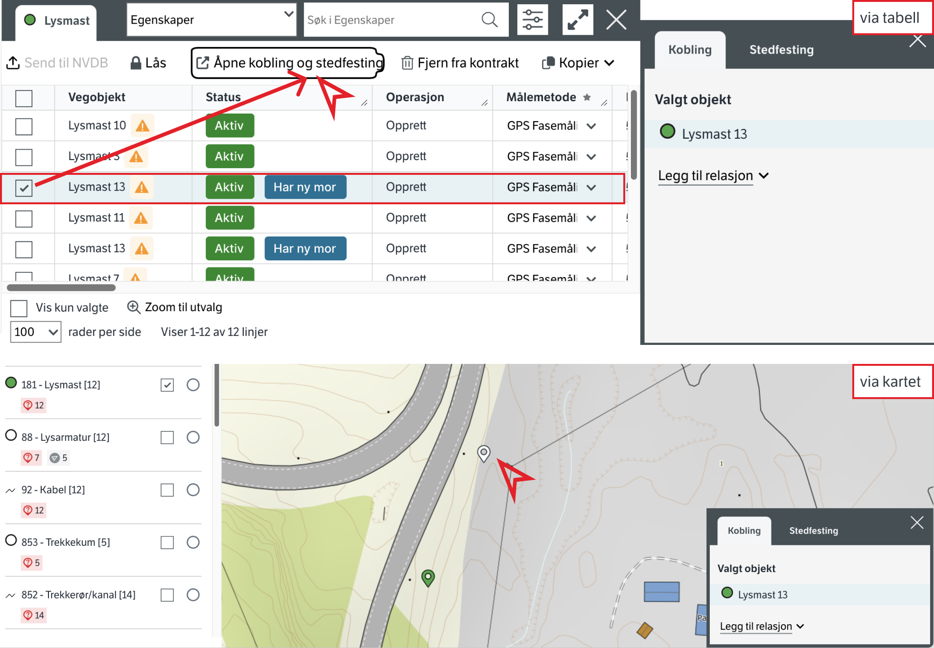Click the warning triangle next to Lysmast 10
Viewport: 934px width, 648px height.
tap(143, 126)
